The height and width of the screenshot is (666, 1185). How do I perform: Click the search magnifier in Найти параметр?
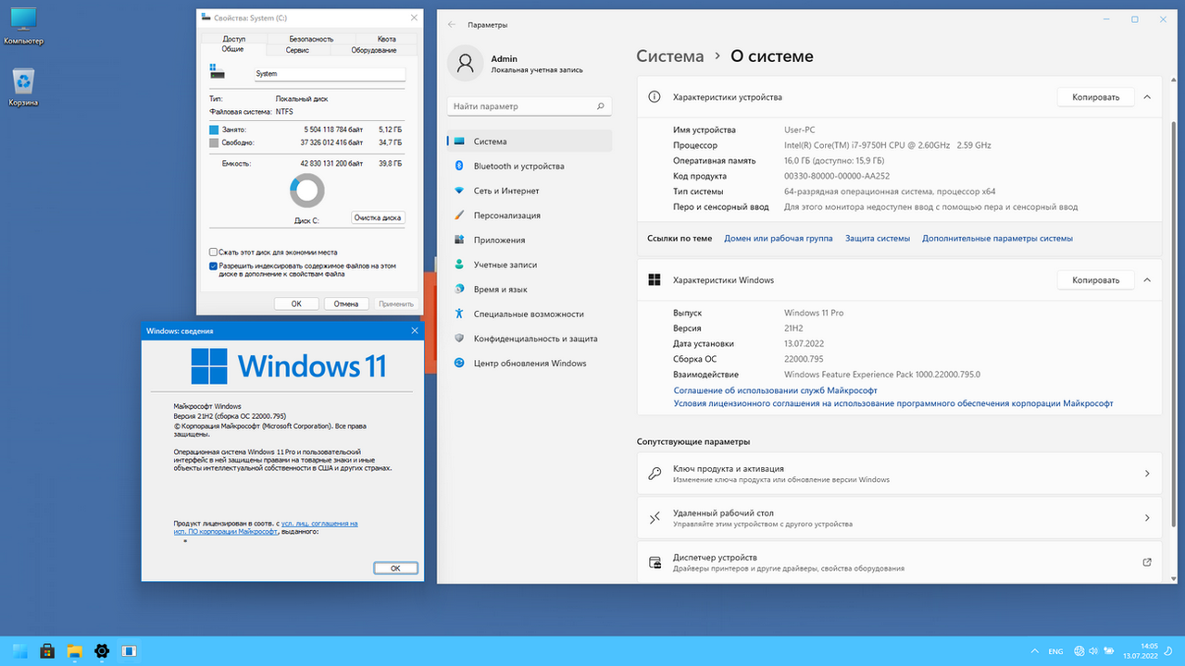[600, 106]
